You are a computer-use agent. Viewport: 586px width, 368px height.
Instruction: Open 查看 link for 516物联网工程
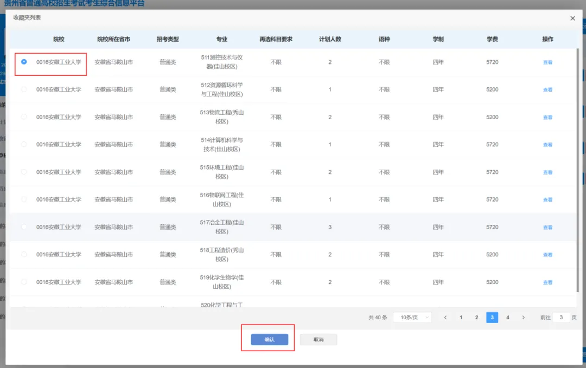point(547,199)
